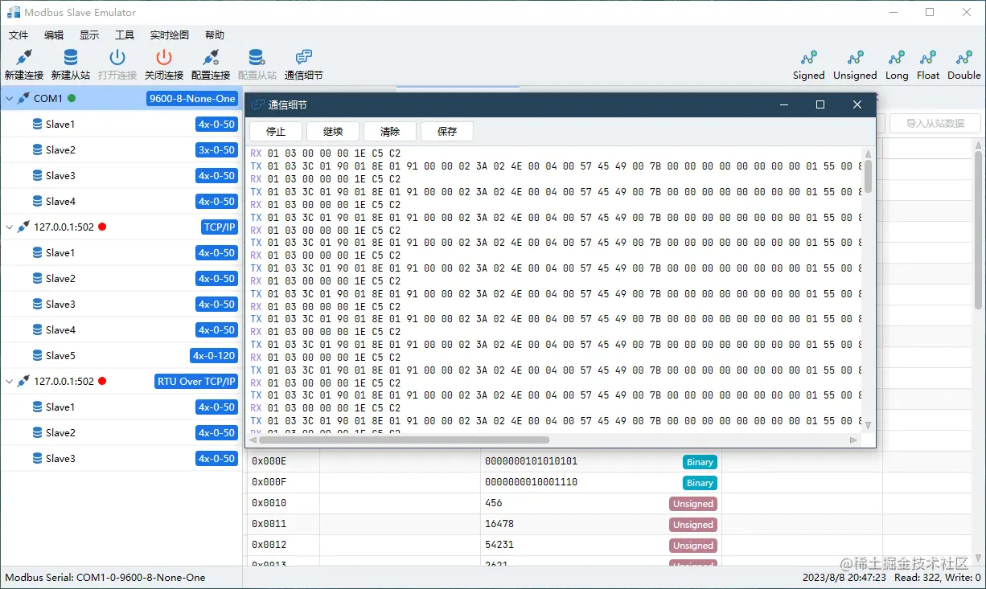Click the Binary tag in row 0x000F

click(x=700, y=483)
